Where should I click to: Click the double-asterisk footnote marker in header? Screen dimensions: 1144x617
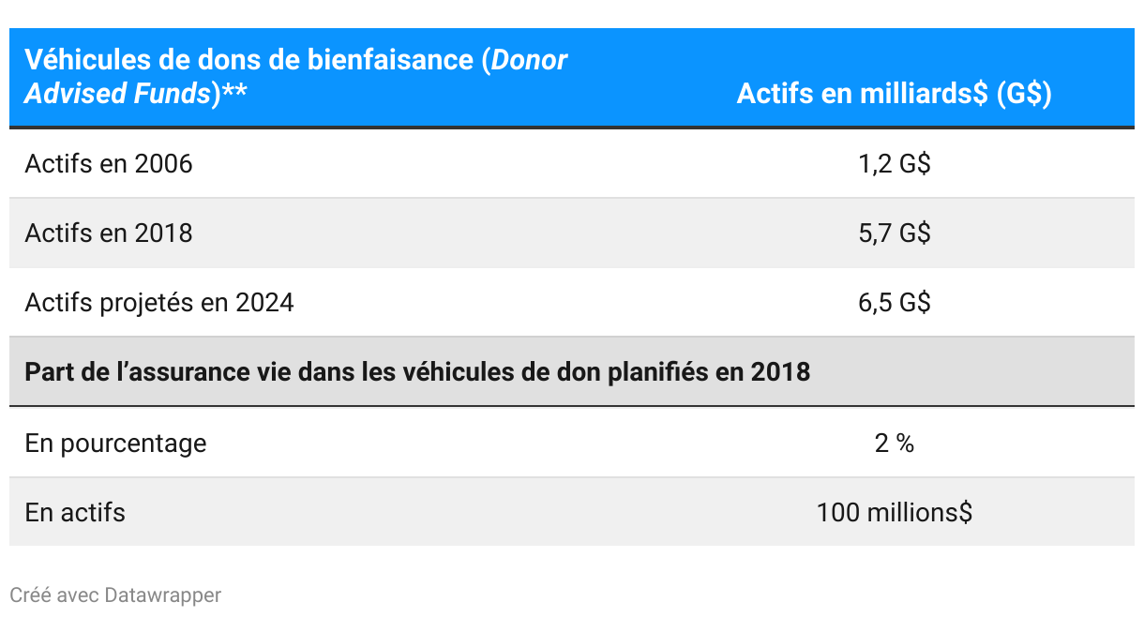[234, 94]
